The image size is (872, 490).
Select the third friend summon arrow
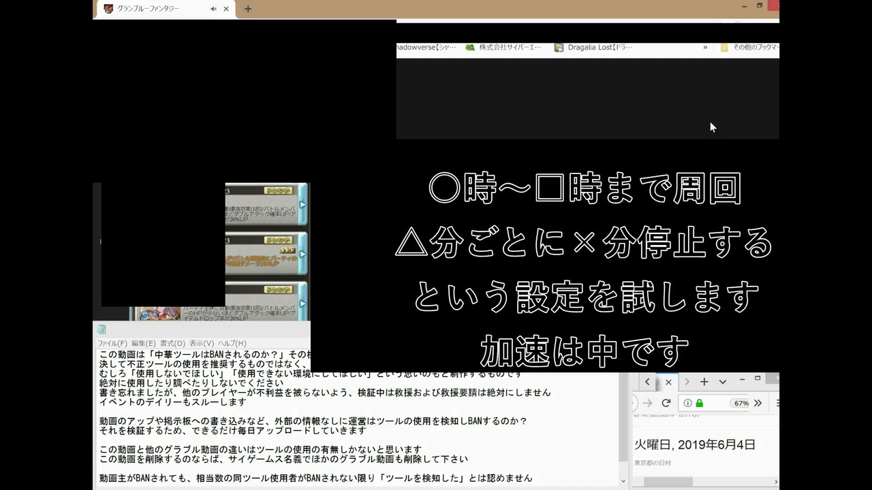[302, 304]
